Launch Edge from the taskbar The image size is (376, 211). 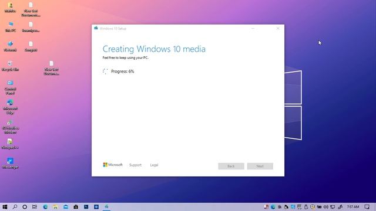tap(45, 207)
